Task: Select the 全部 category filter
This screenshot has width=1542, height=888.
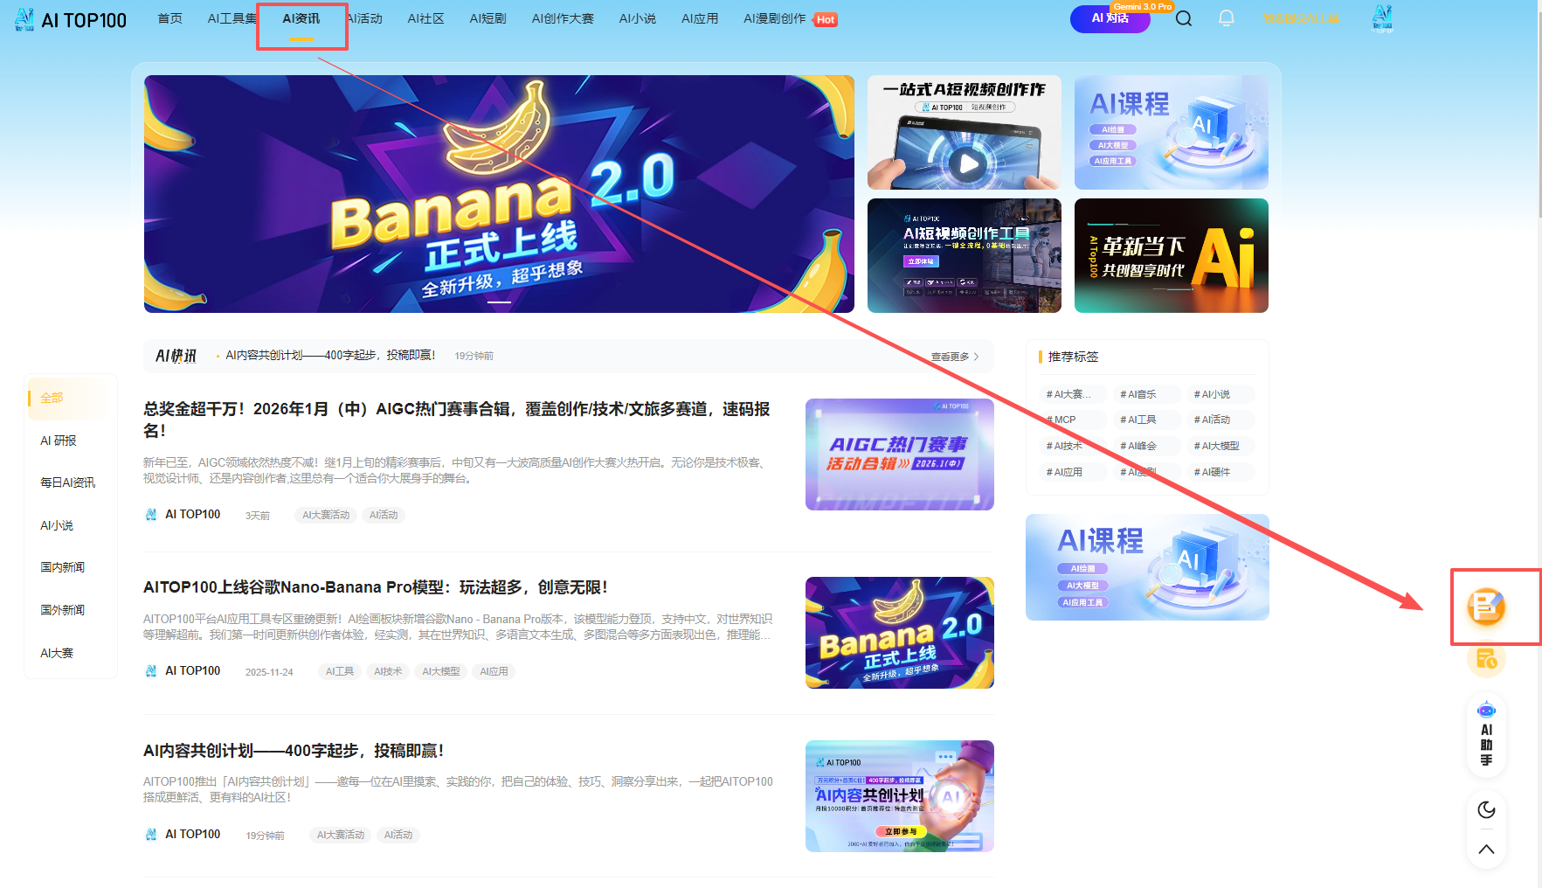Action: tap(52, 398)
